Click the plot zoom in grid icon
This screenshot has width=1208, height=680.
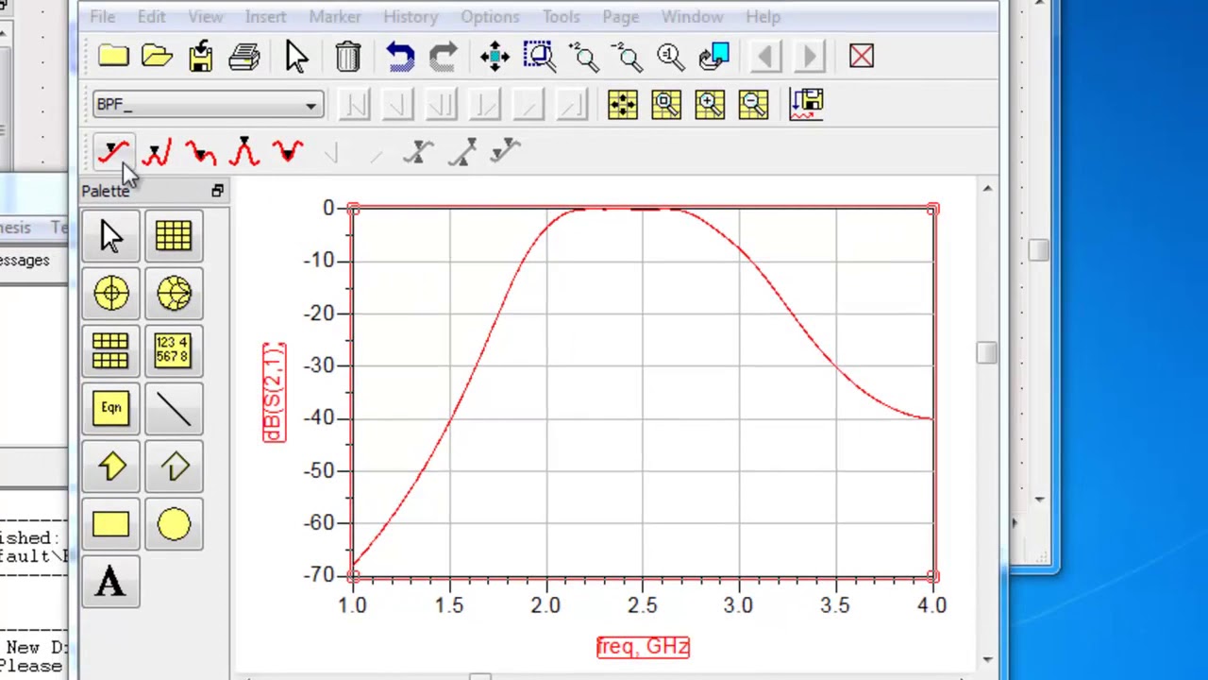point(710,104)
